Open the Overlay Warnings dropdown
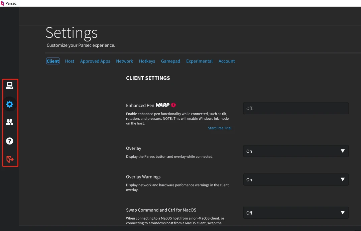The width and height of the screenshot is (361, 231). pos(295,180)
